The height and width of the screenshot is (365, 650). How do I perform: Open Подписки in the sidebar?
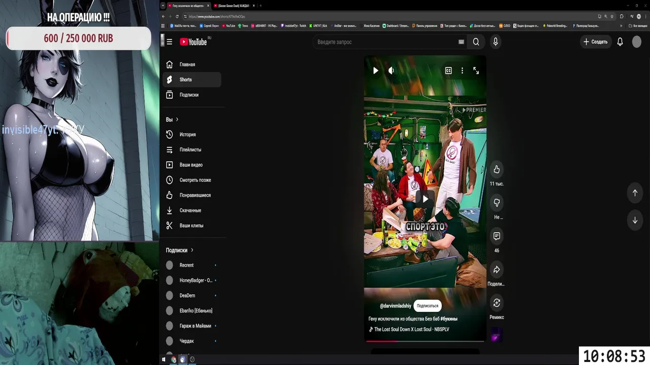(192, 95)
